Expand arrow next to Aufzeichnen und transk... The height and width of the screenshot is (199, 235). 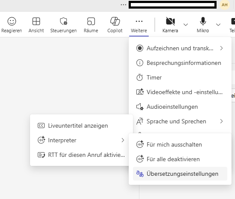click(x=222, y=48)
